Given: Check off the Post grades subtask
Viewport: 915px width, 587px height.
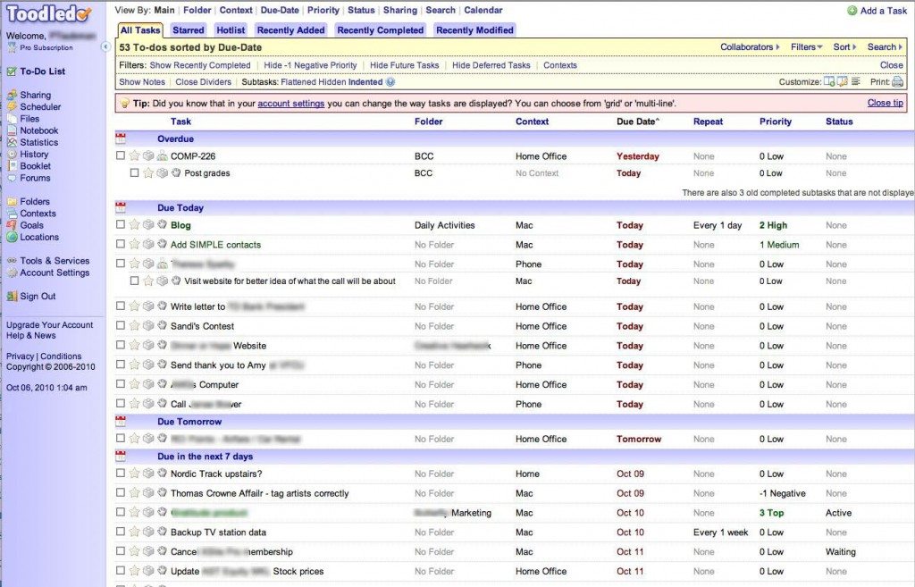Looking at the screenshot, I should 134,172.
